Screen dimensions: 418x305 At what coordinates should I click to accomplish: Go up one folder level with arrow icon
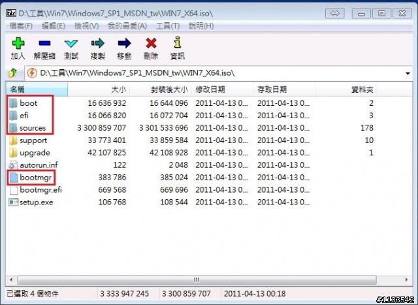pyautogui.click(x=12, y=72)
